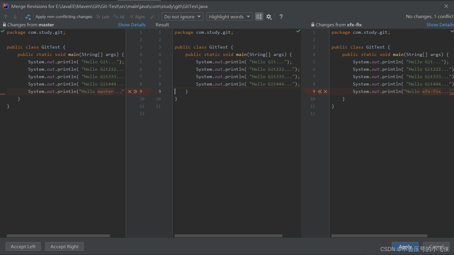Click the left pane horizontal scrollbar

tap(58, 236)
